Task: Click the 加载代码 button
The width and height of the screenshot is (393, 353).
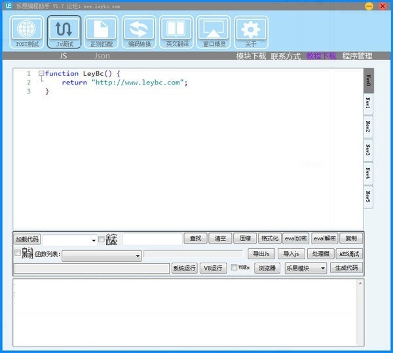Action: [27, 239]
